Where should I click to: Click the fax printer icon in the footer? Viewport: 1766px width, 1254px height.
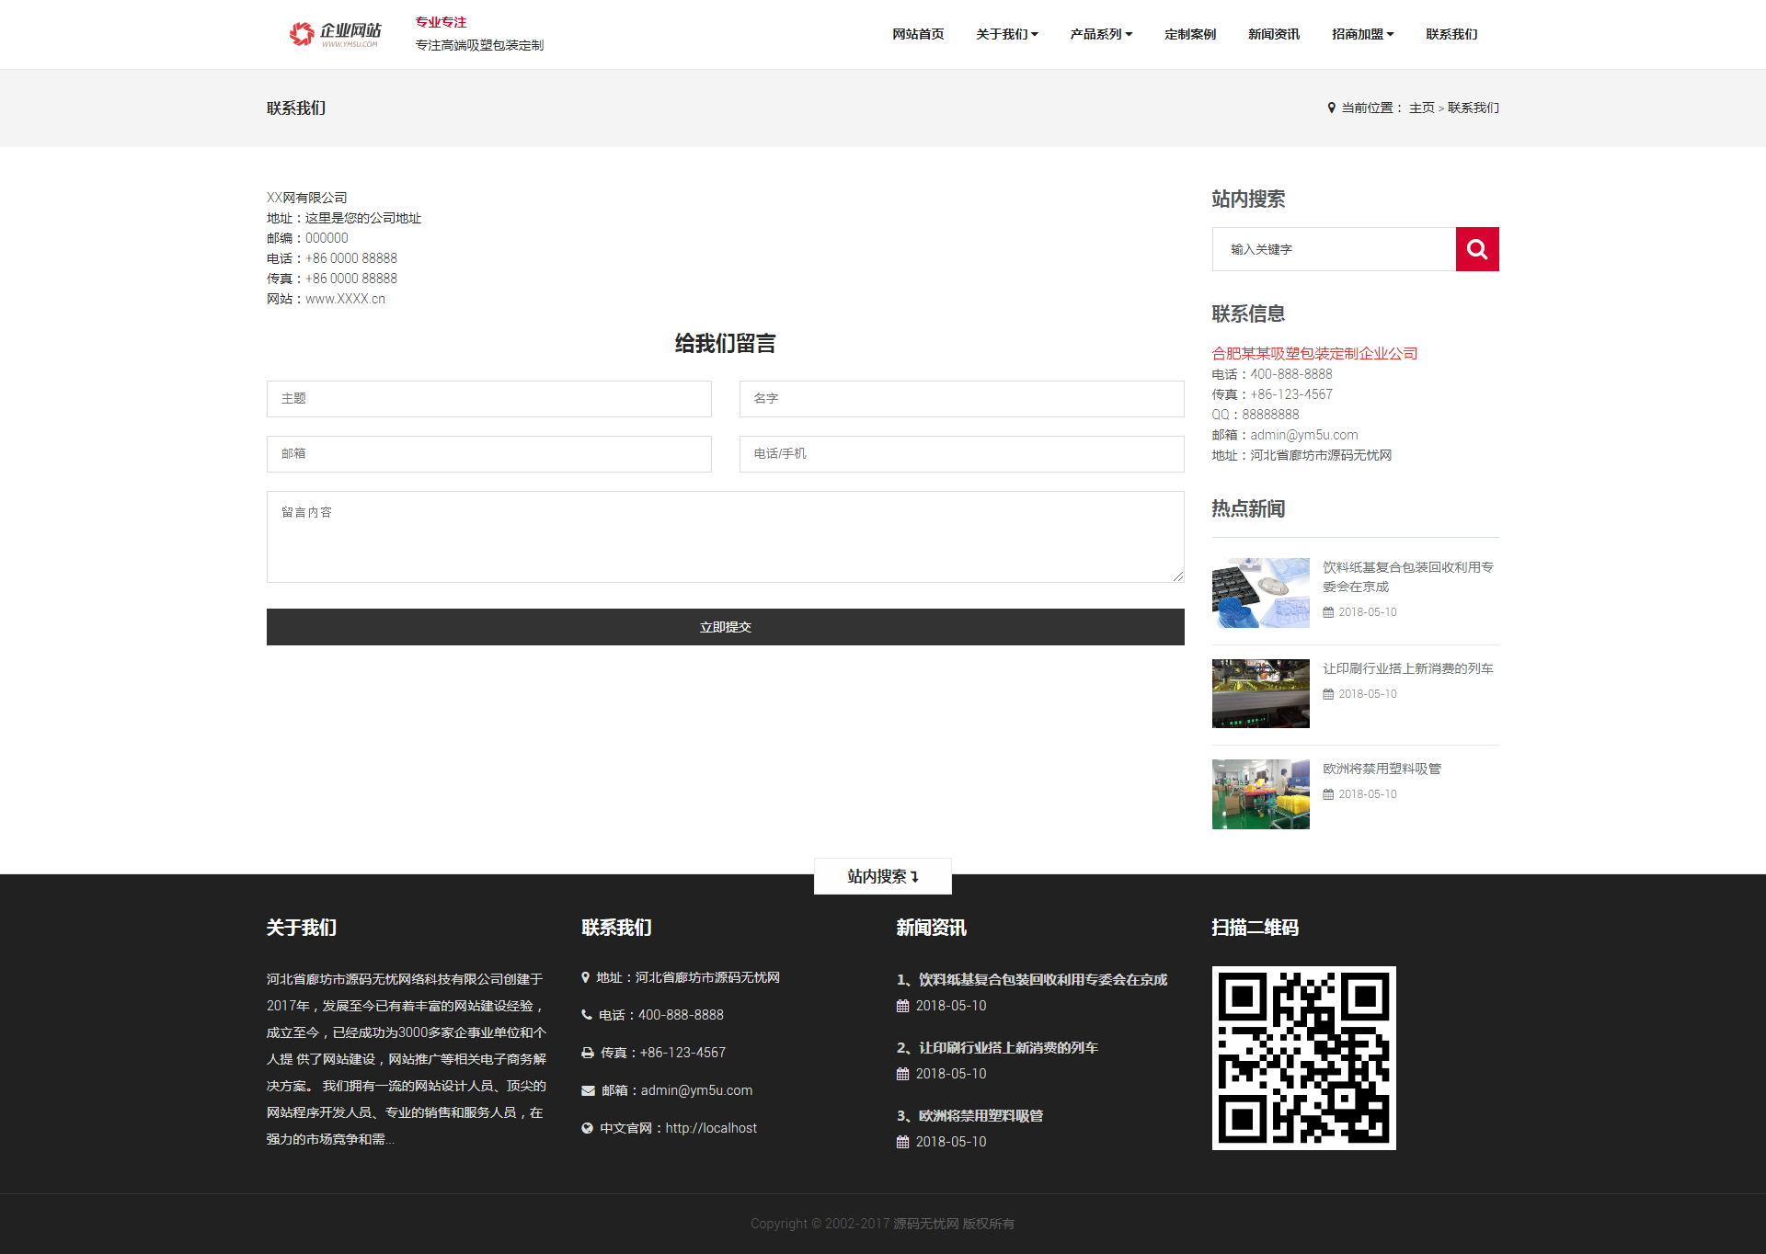(x=587, y=1053)
